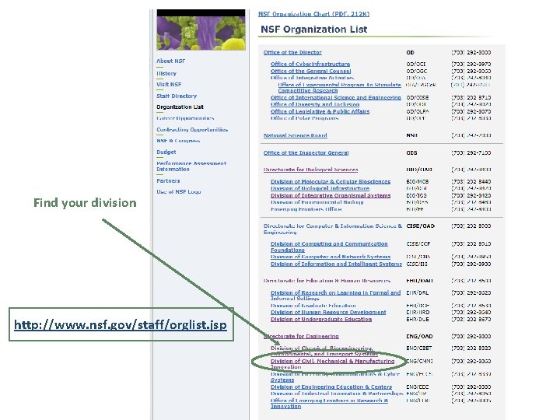Screen dimensions: 560x420
Task: Open Experimental Program to Stimulate Competitive Research
Action: tap(339, 87)
